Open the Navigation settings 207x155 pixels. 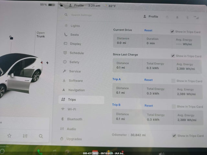pyautogui.click(x=73, y=90)
